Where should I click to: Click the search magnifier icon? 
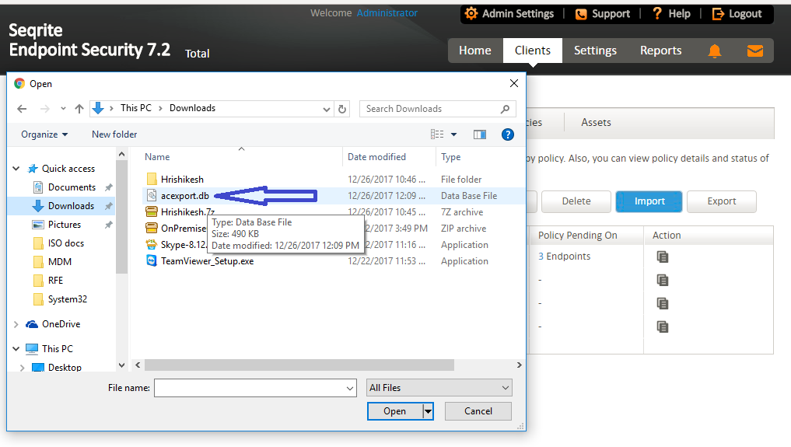tap(505, 109)
